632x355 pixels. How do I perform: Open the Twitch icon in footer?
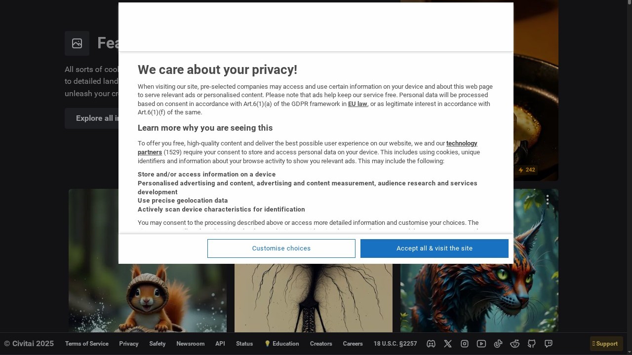pos(549,344)
